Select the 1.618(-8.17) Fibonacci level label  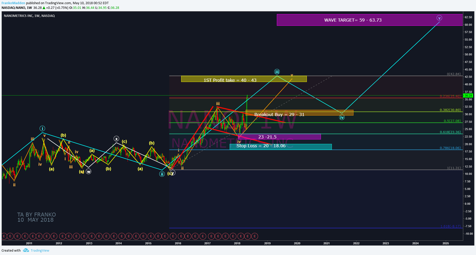coord(450,226)
